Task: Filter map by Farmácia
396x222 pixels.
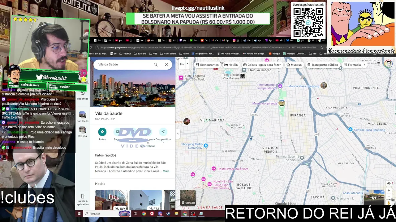Action: [x=352, y=65]
